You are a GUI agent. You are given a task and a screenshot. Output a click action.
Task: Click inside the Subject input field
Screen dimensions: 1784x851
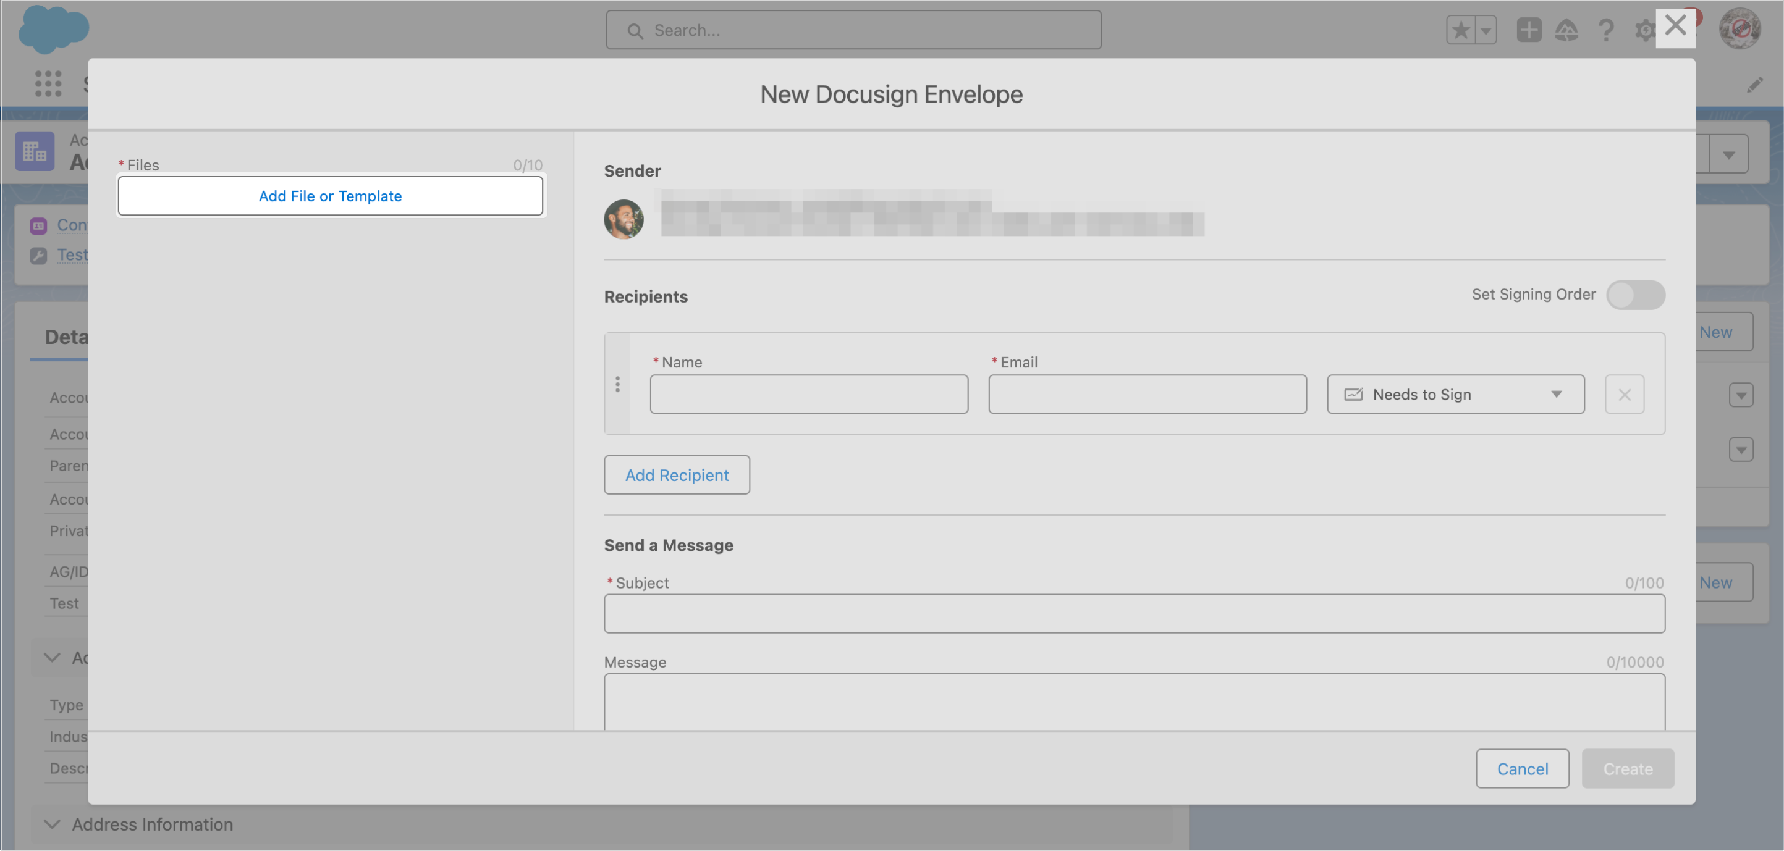click(x=1135, y=614)
